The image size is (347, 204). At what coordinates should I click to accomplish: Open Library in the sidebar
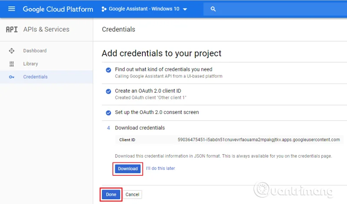(46, 64)
